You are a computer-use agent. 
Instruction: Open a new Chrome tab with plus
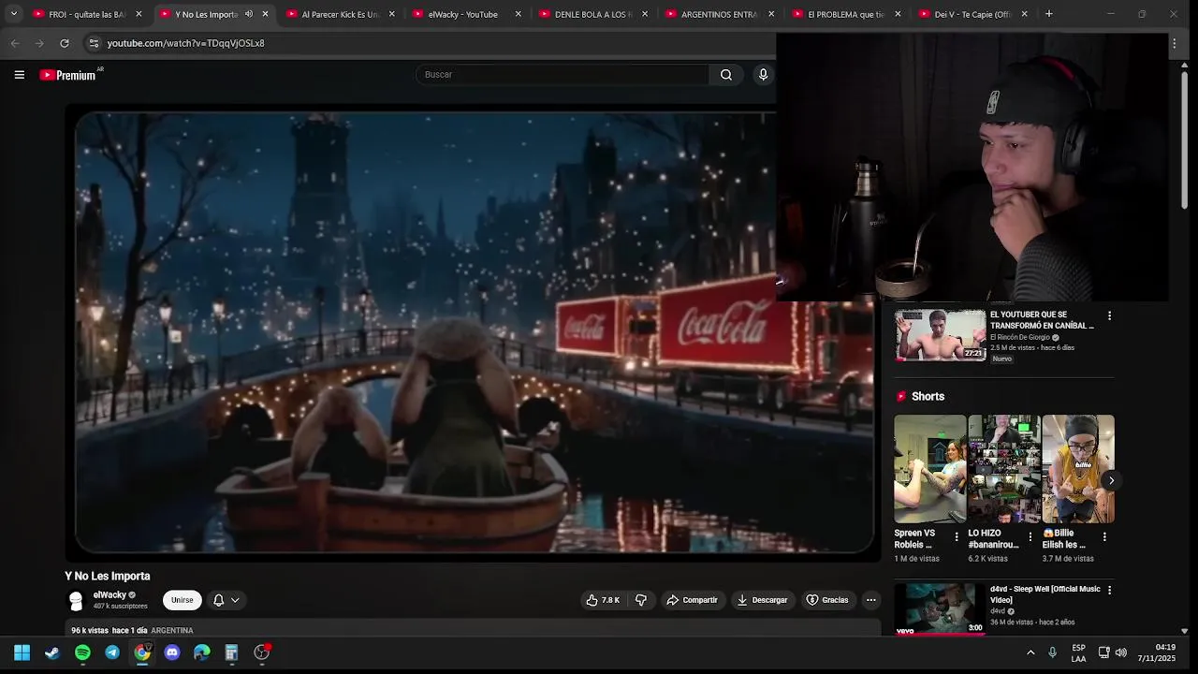pyautogui.click(x=1048, y=14)
